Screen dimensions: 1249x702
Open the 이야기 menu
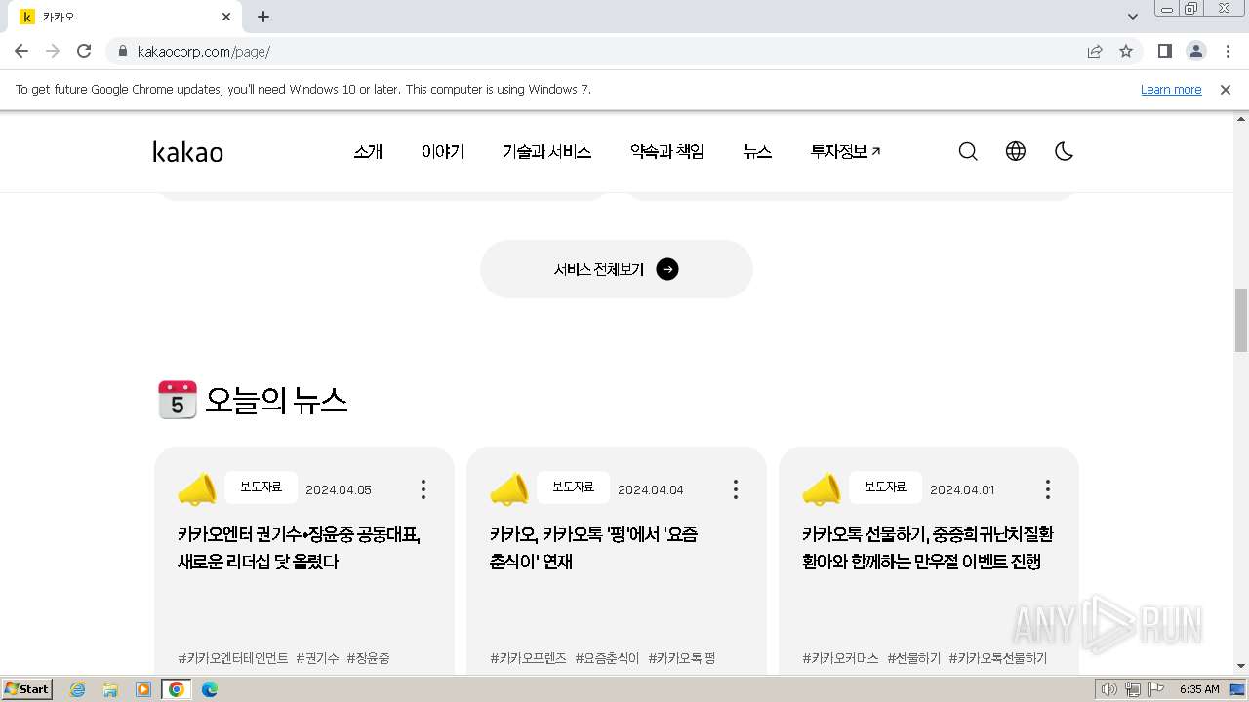[443, 151]
